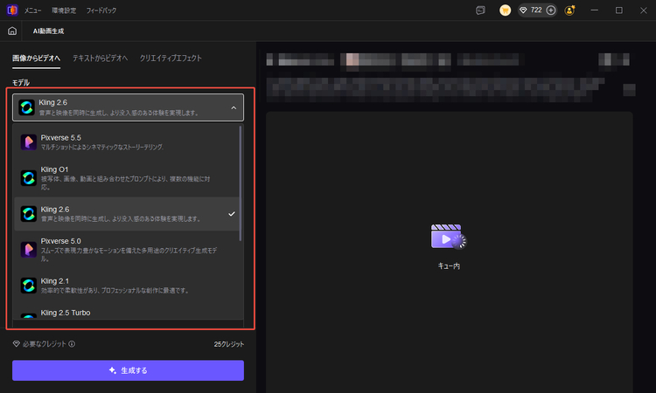Click the yellow shopping cart icon
The image size is (656, 393).
(505, 10)
